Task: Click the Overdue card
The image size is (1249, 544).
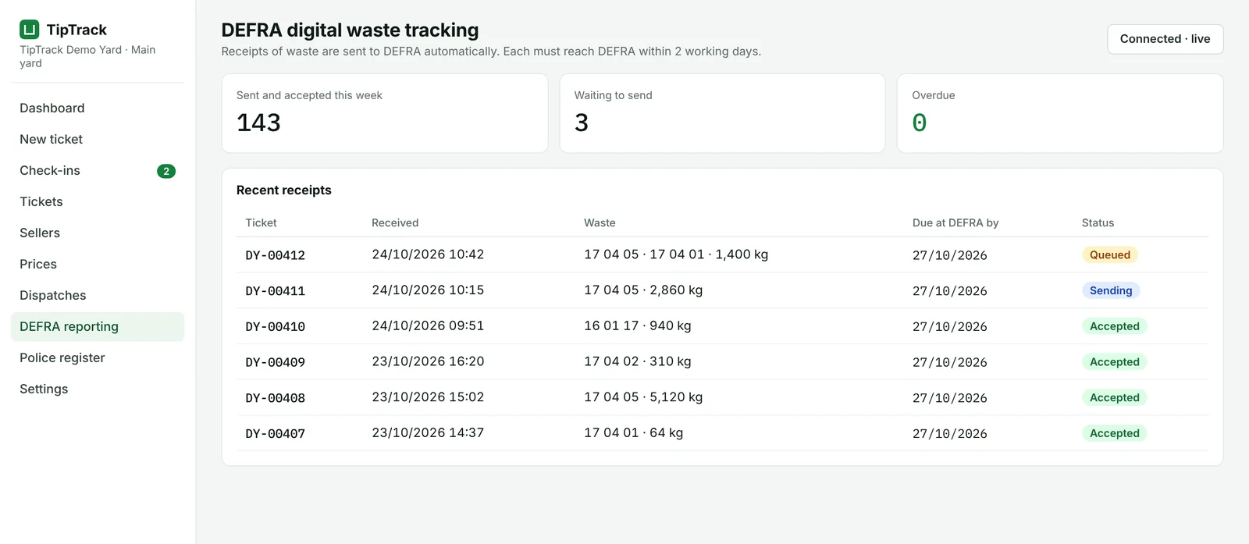Action: click(x=1060, y=113)
